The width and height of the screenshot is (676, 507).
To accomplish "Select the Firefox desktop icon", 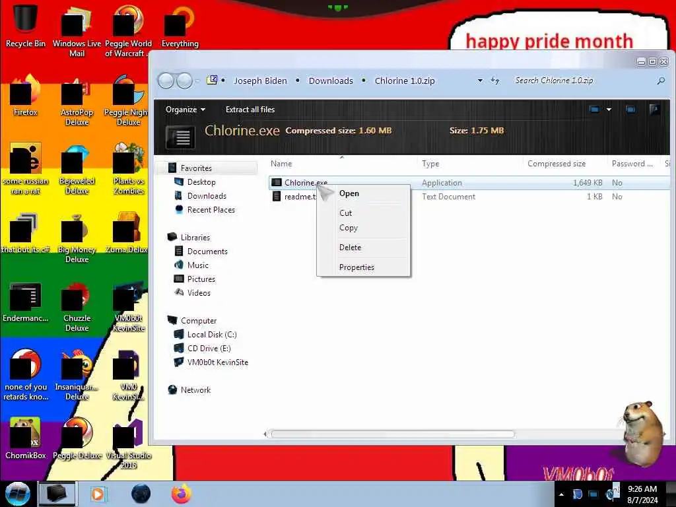I will click(26, 95).
